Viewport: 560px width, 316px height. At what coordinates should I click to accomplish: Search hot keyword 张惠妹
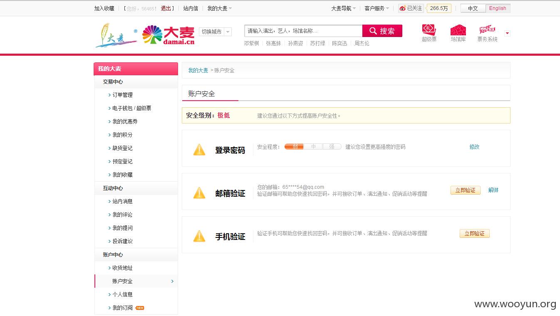point(274,43)
